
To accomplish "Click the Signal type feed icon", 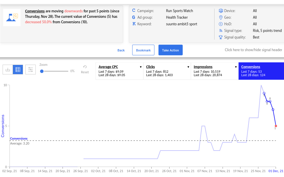I will (221, 31).
